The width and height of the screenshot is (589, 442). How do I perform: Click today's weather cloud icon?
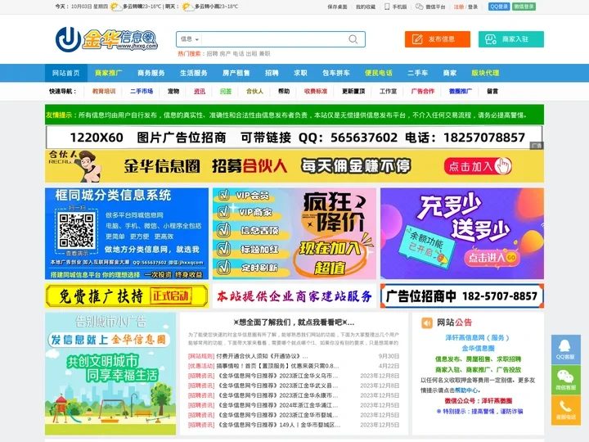point(115,7)
